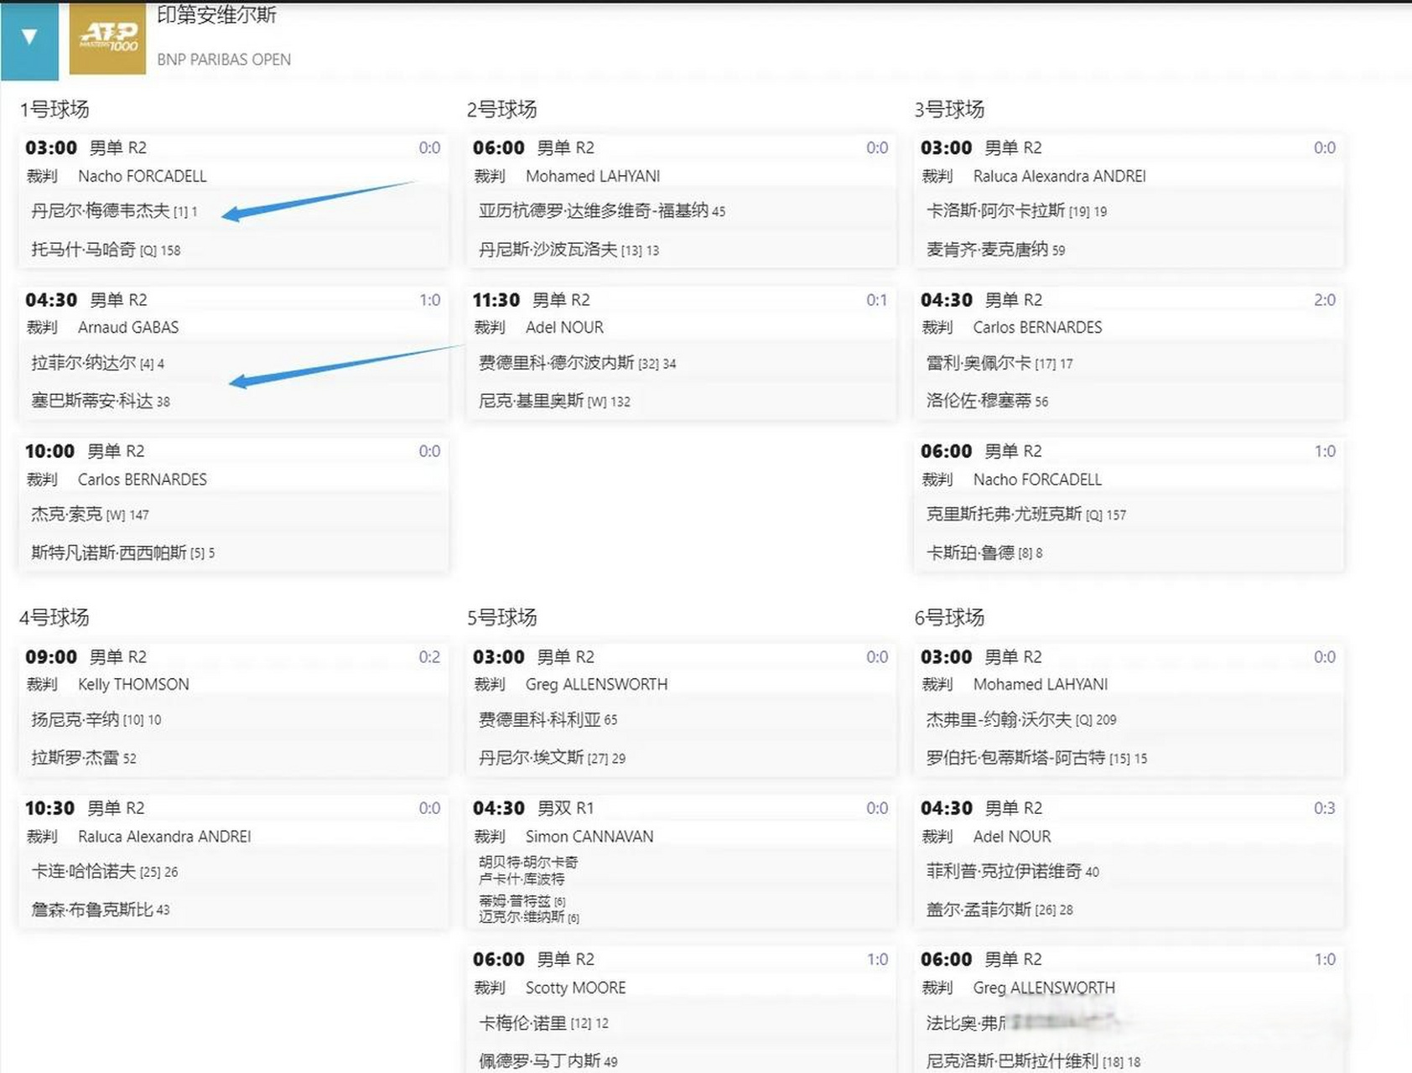This screenshot has height=1073, width=1412.
Task: Click referee Raluca Alexandra ANDREI on court 3
Action: [1059, 176]
